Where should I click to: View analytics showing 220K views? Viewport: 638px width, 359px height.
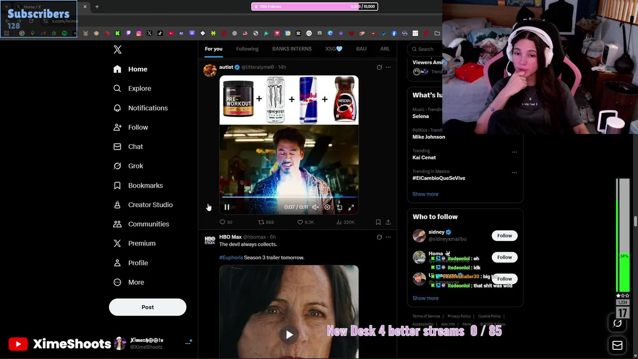pos(345,222)
